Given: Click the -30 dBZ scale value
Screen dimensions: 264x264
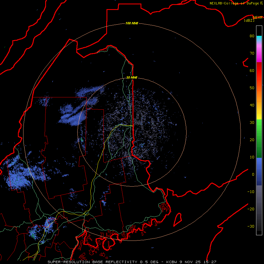Looking at the screenshot, I should pyautogui.click(x=251, y=226).
